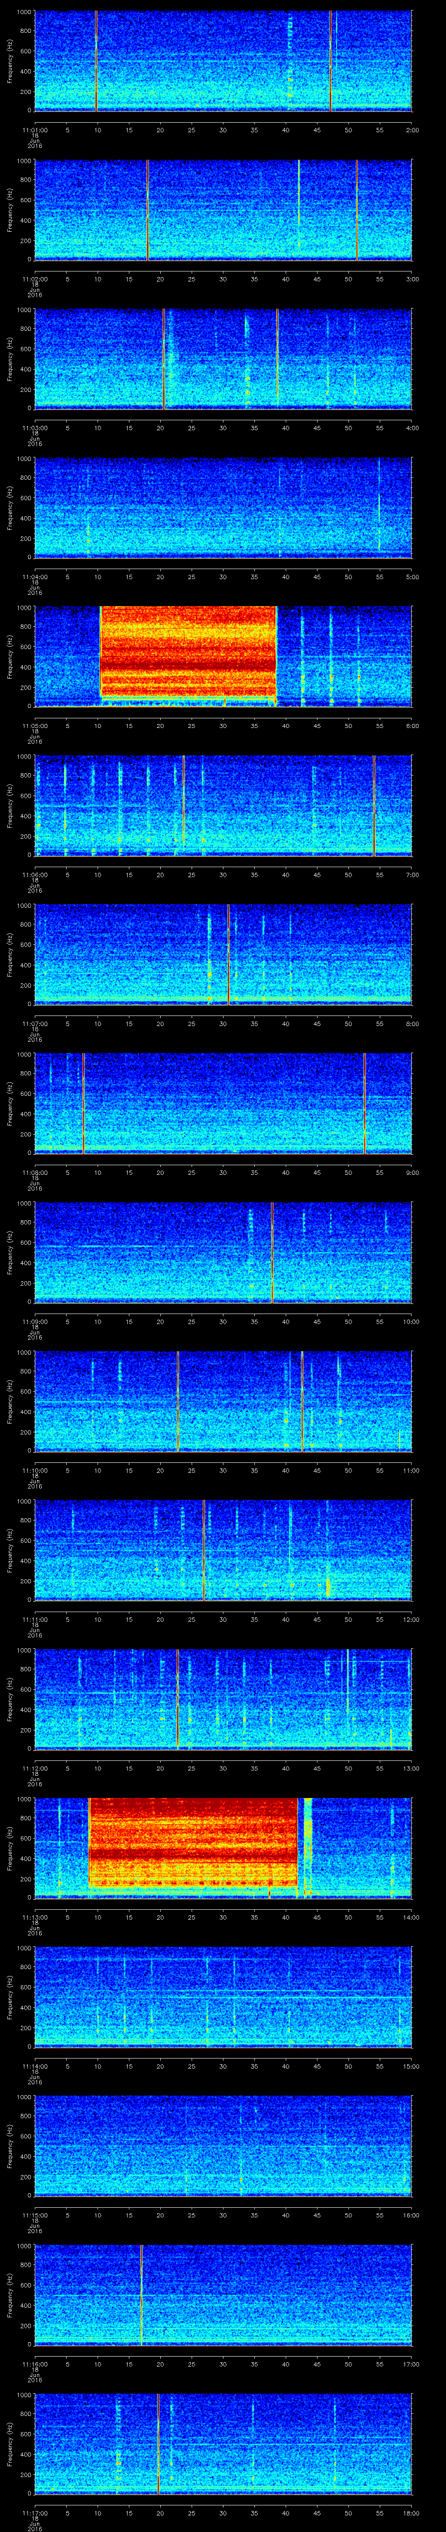The width and height of the screenshot is (446, 2532).
Task: Select the spectrogram panel starting at 11:01:00
Action: (x=223, y=61)
